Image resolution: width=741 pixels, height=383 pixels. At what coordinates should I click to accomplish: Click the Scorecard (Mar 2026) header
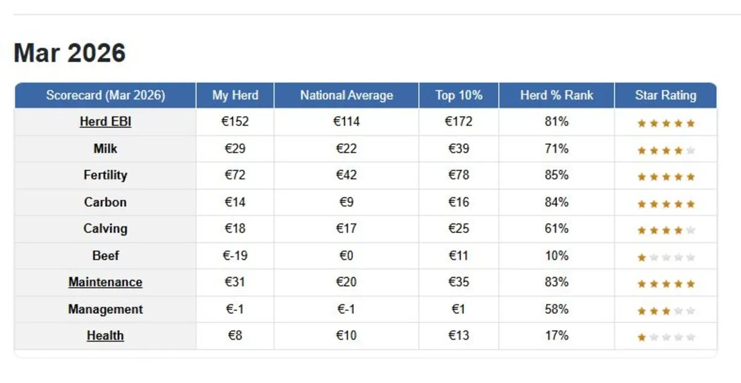(x=106, y=96)
